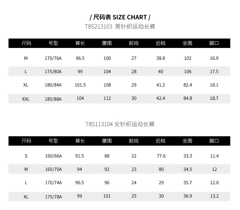The width and height of the screenshot is (240, 210).
Task: Click the S size row label
Action: point(26,156)
